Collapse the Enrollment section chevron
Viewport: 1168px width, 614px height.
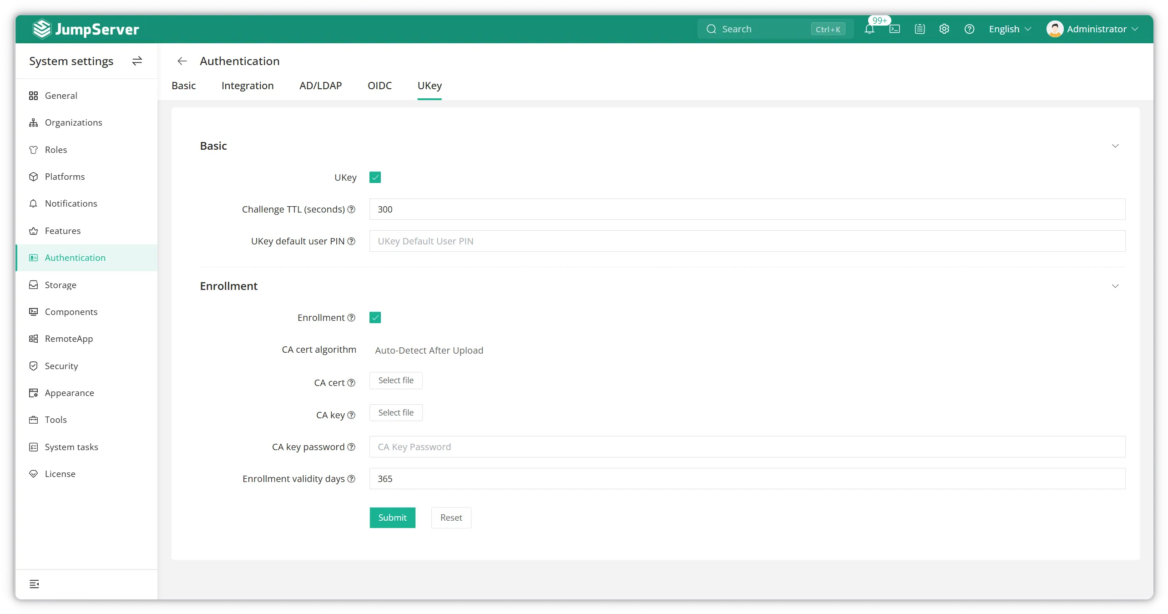pyautogui.click(x=1115, y=286)
